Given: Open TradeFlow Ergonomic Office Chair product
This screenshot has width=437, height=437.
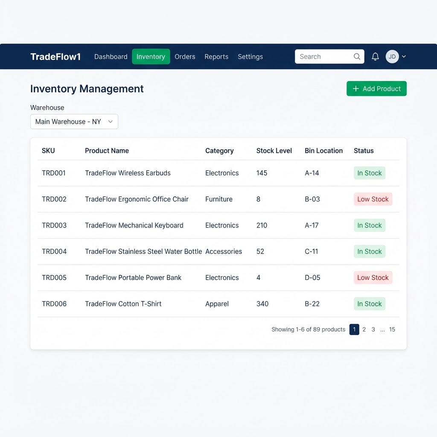Looking at the screenshot, I should tap(137, 199).
